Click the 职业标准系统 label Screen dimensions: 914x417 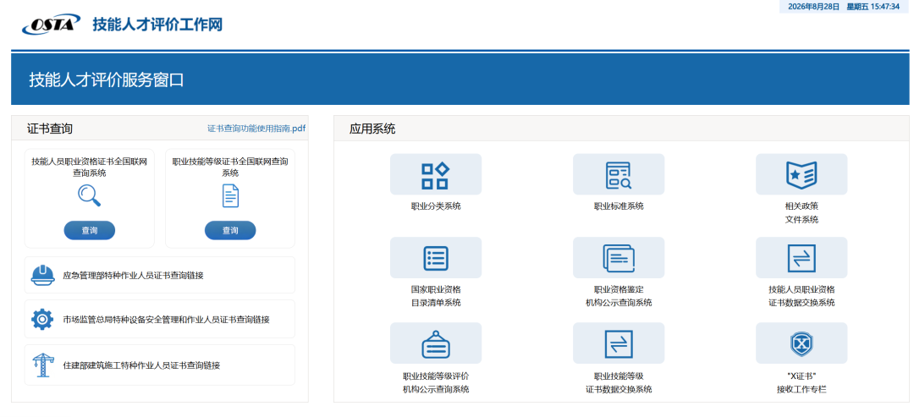[x=619, y=206]
